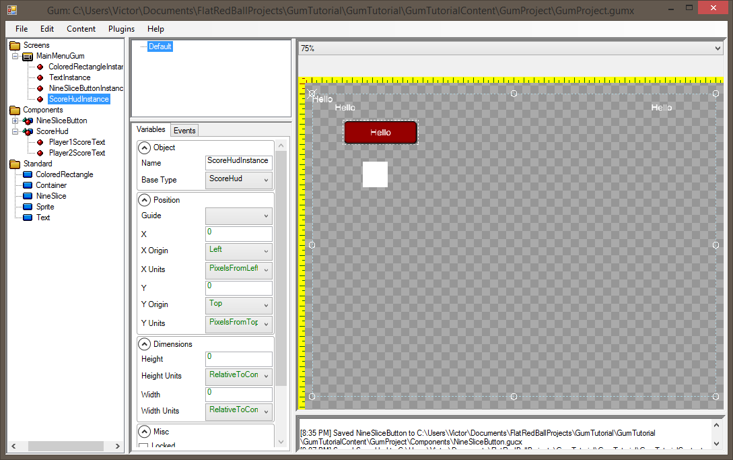Expand the NineSliceButton tree node

coord(15,121)
